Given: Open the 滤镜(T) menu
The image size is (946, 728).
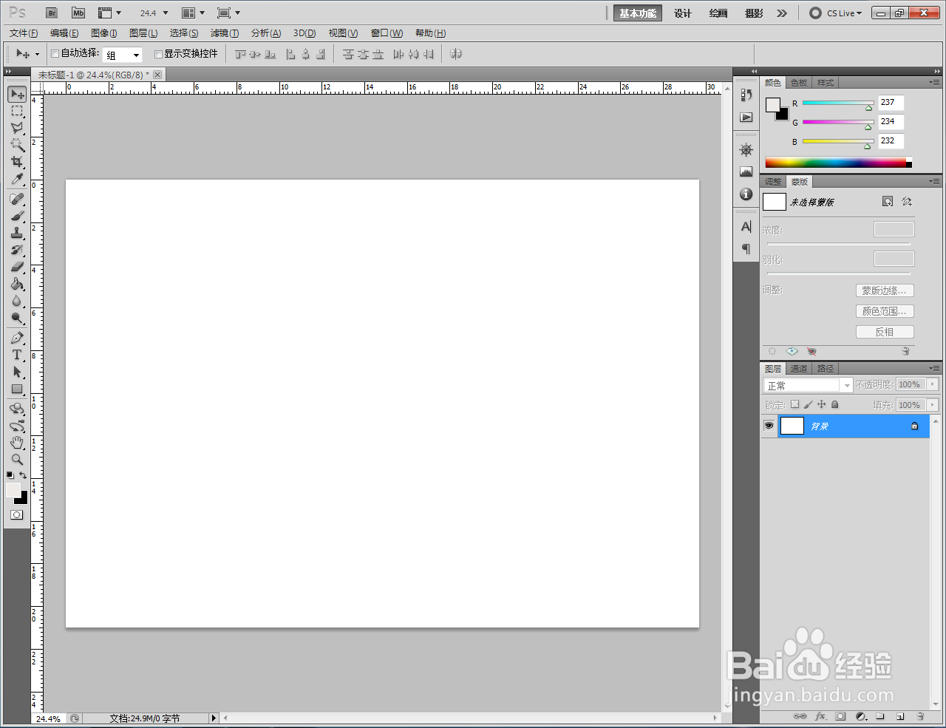Looking at the screenshot, I should 225,33.
